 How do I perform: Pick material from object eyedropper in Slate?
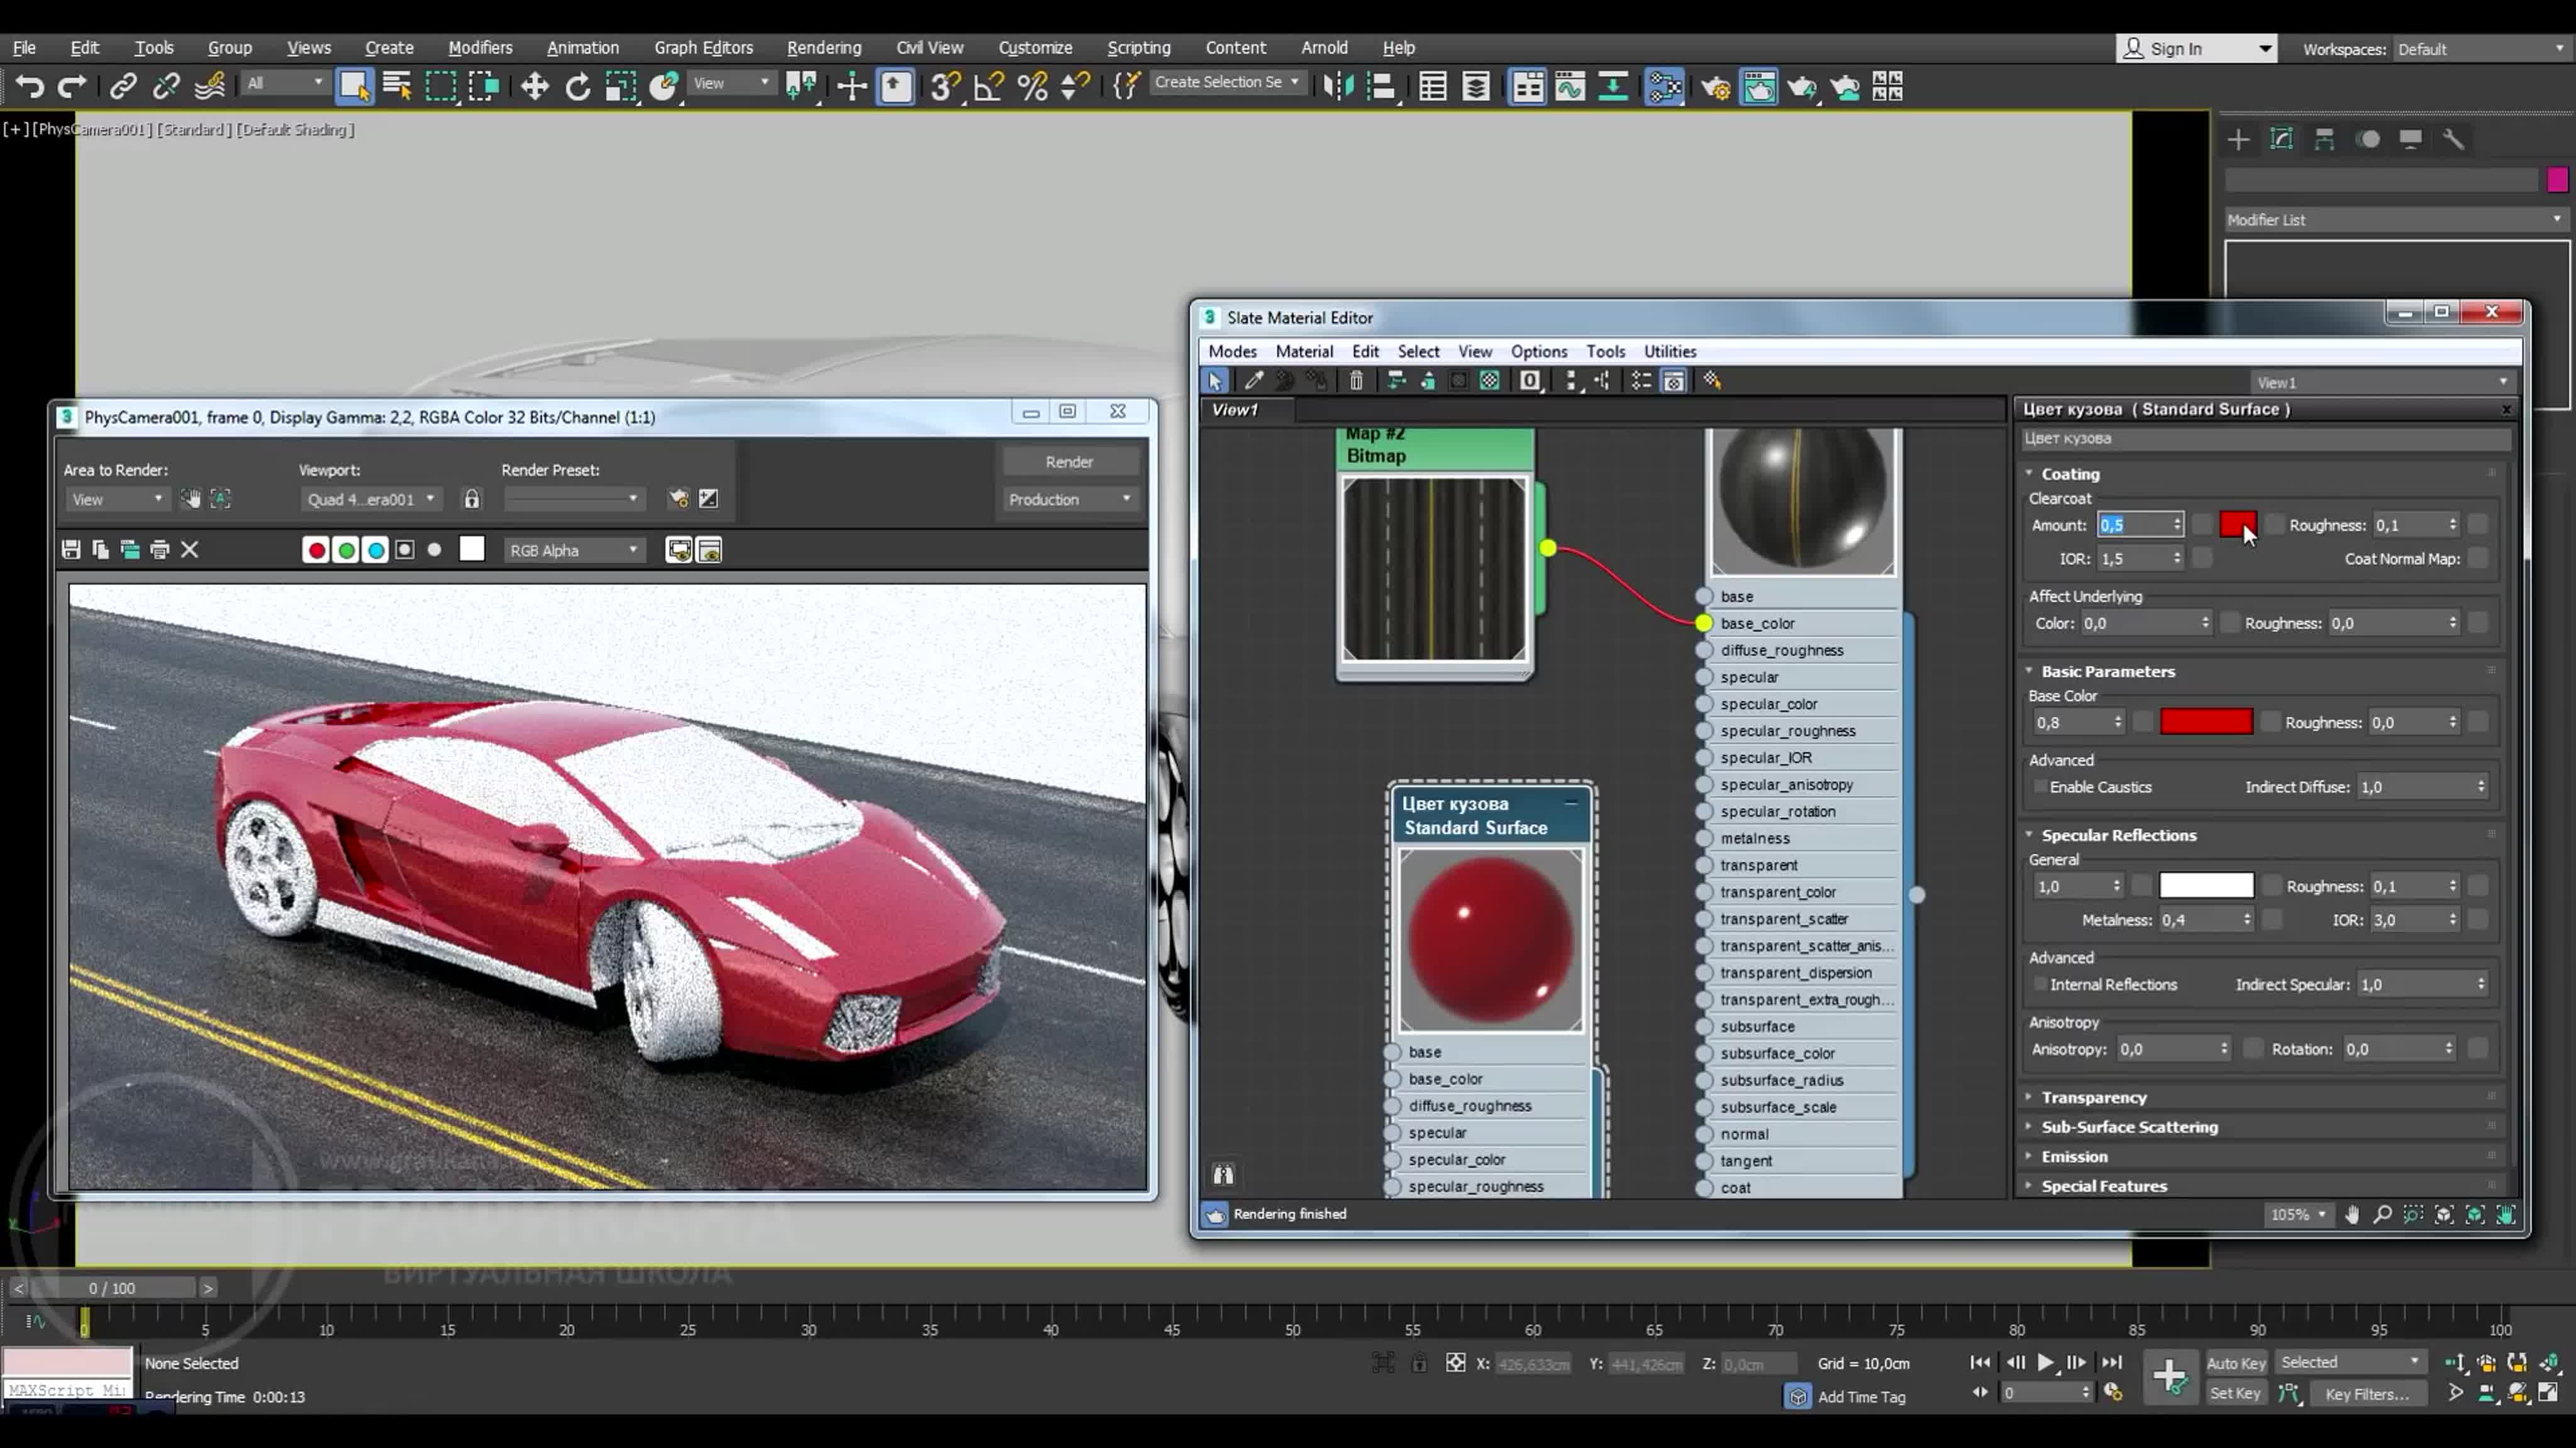(x=1254, y=381)
